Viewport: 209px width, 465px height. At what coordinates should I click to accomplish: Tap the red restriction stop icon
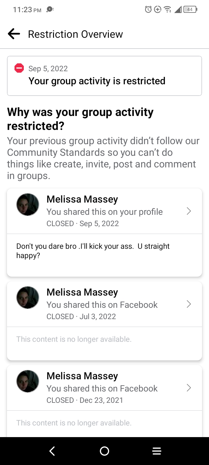19,68
